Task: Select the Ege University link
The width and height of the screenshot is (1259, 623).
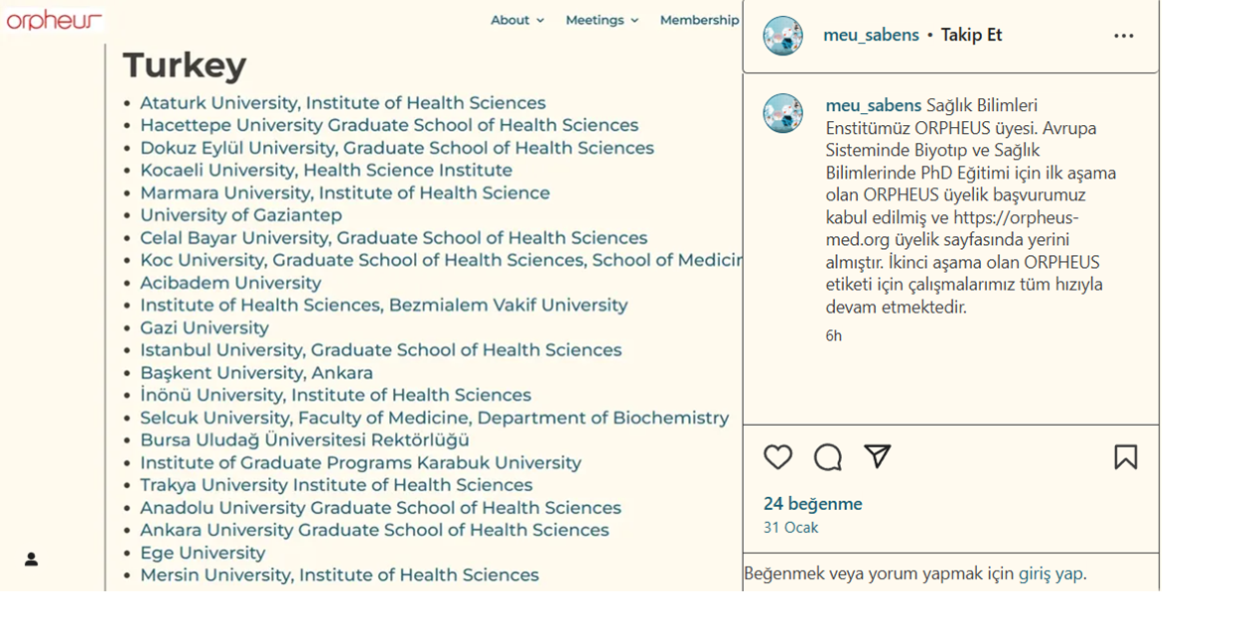Action: pos(203,553)
